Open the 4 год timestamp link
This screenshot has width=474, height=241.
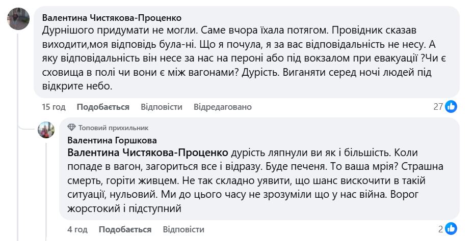(77, 229)
